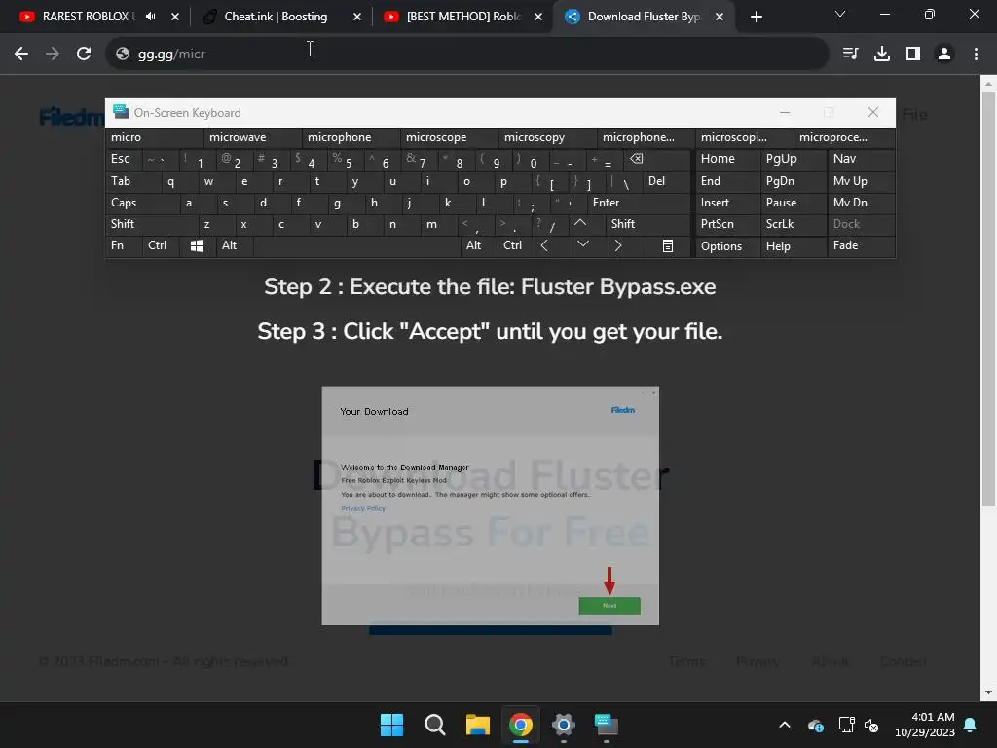Click the Mv Up key on keyboard
Screen dimensions: 997x748
861,181
